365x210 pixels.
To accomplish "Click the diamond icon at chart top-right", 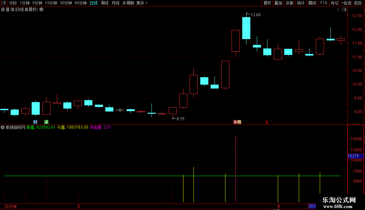I will pos(339,10).
